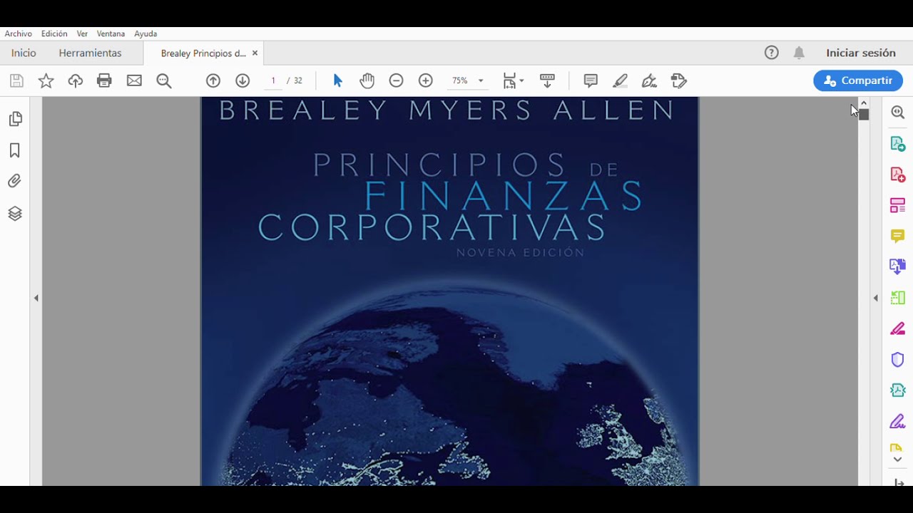
Task: Click the Compress PDF teal icon
Action: [x=898, y=390]
